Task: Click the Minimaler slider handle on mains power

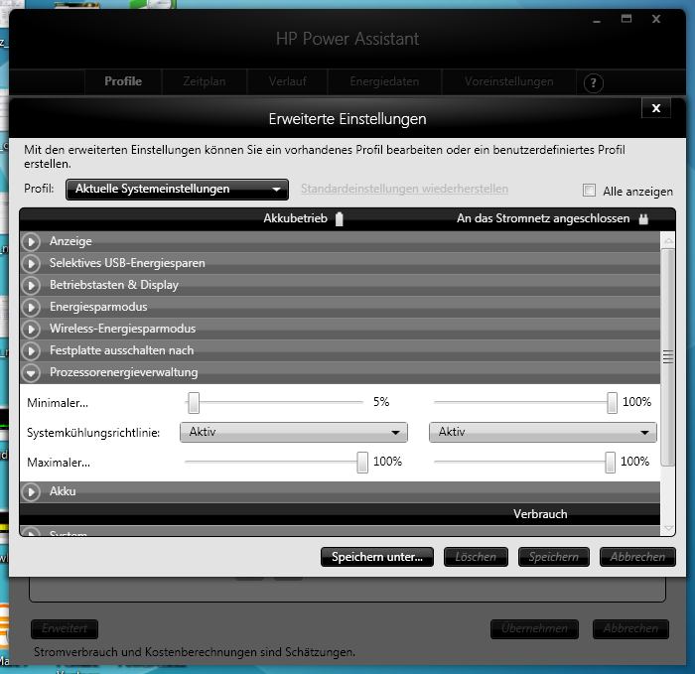Action: 612,403
